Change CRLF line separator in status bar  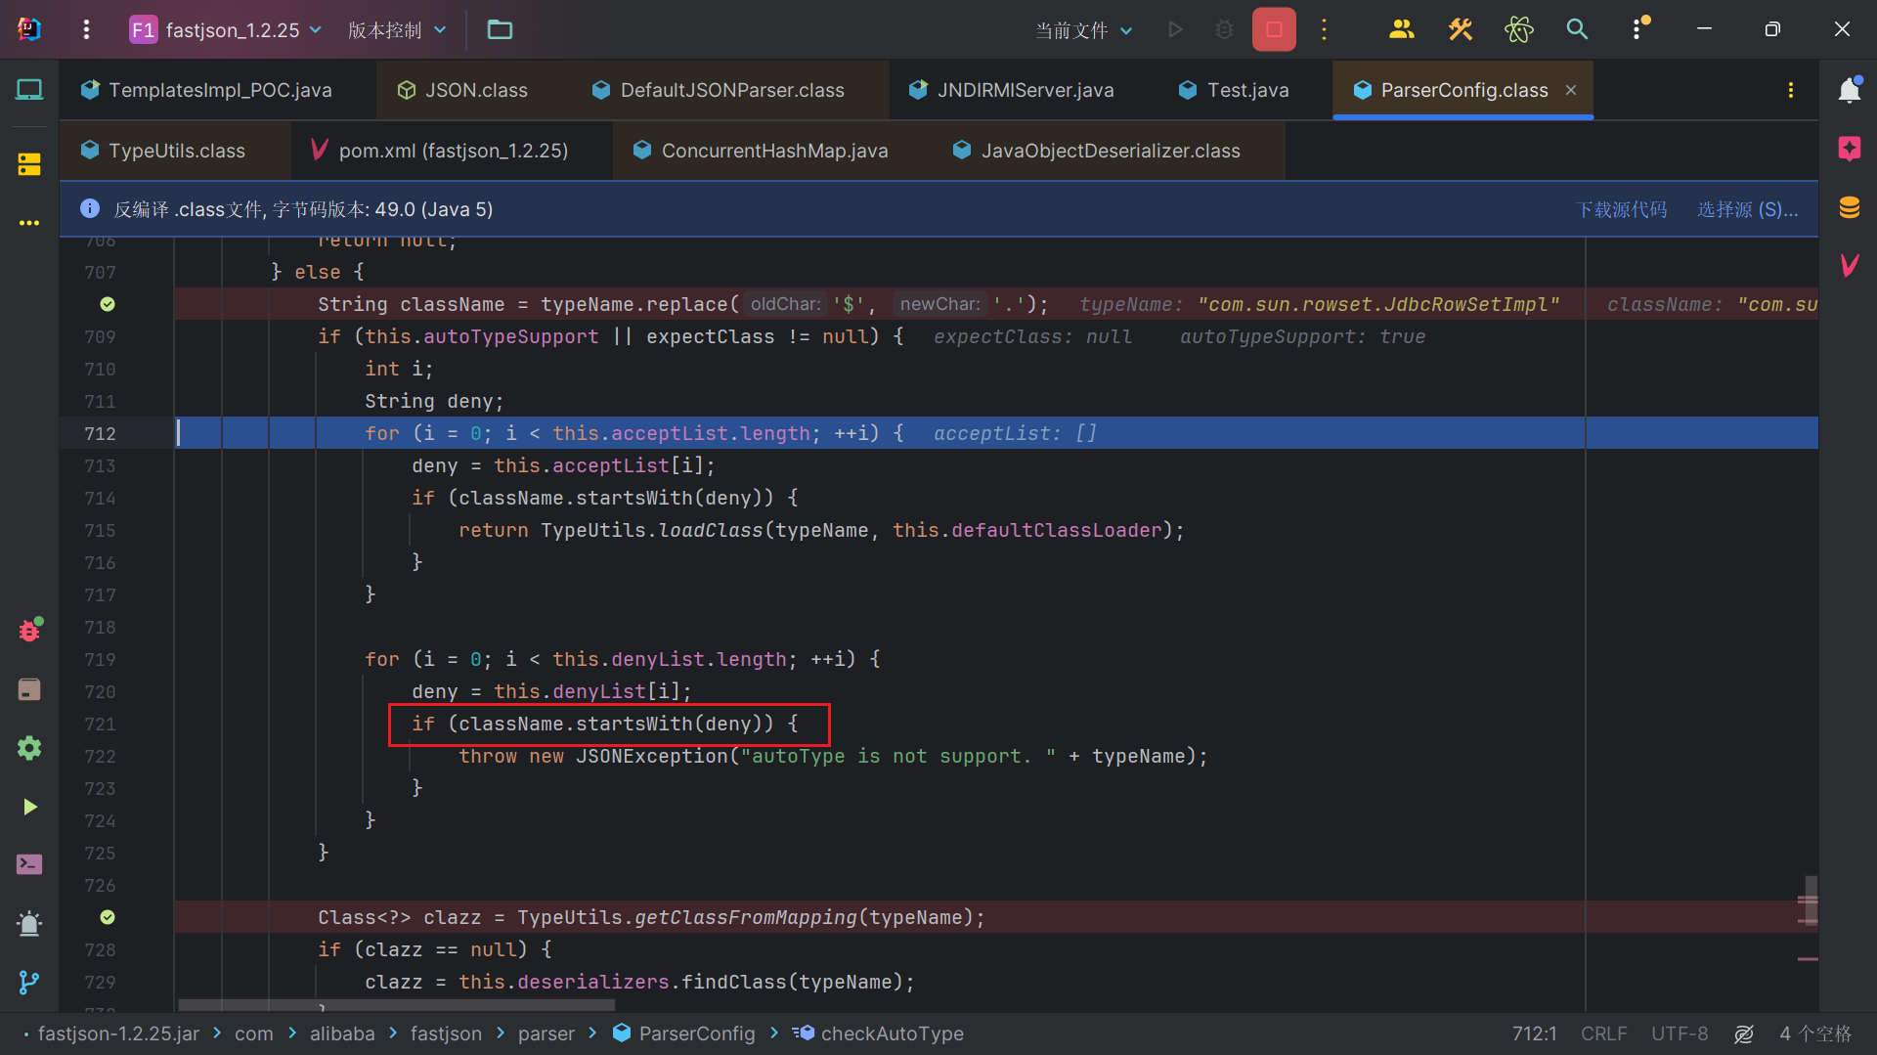point(1603,1033)
